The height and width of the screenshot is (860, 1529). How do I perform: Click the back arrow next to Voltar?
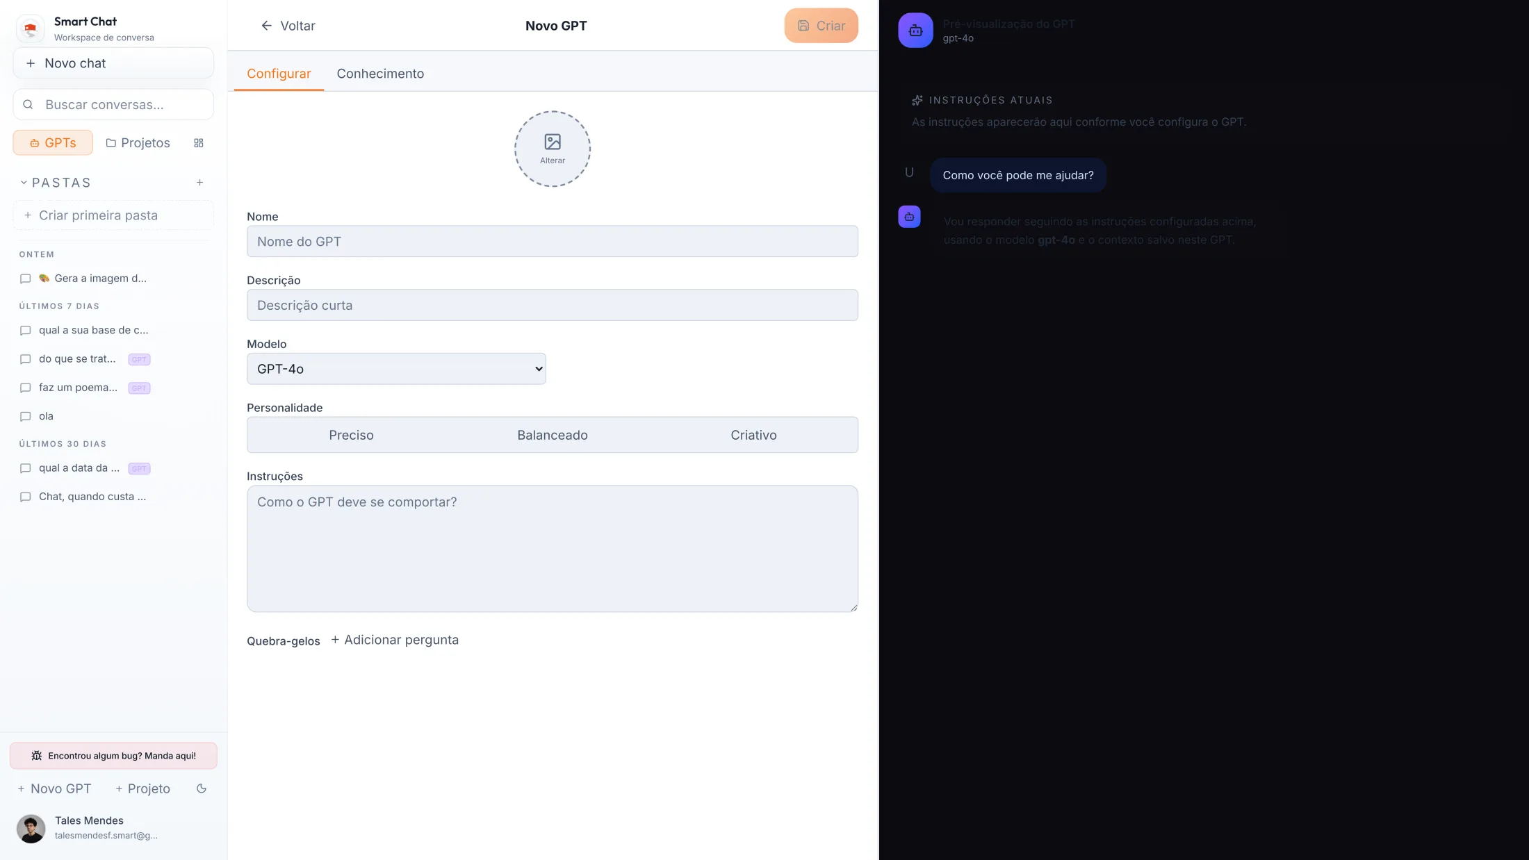pos(266,25)
